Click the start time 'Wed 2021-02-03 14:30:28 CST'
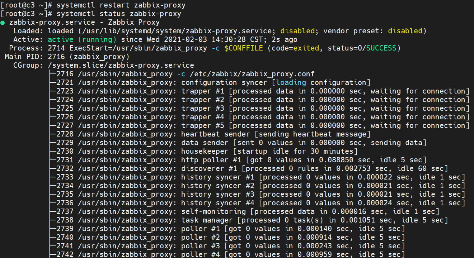The height and width of the screenshot is (258, 474). pyautogui.click(x=205, y=40)
